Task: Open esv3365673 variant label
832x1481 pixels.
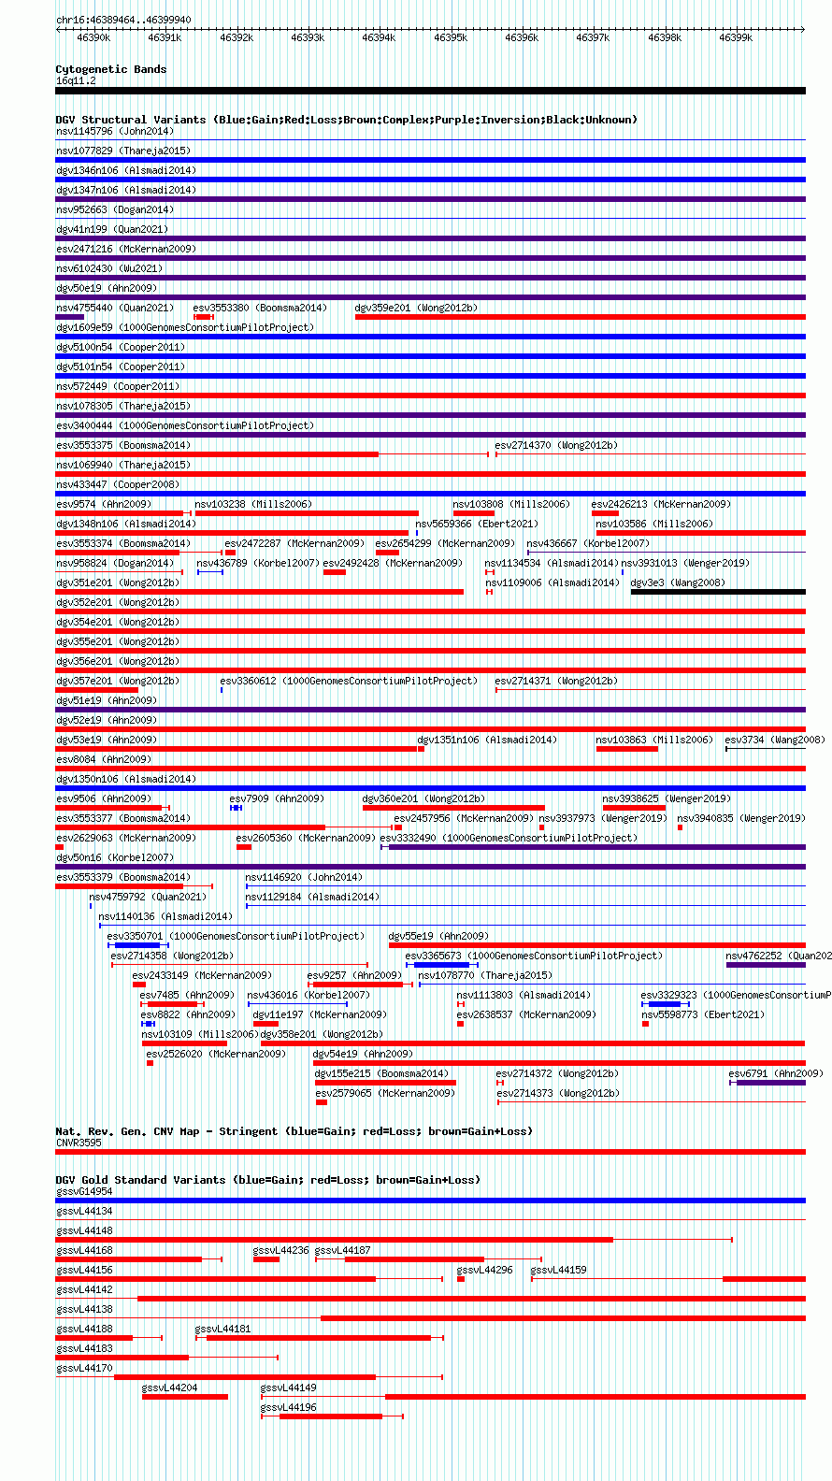Action: tap(534, 956)
